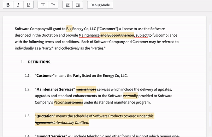
Task: Decrease indent with outdent icon
Action: [x=67, y=5]
